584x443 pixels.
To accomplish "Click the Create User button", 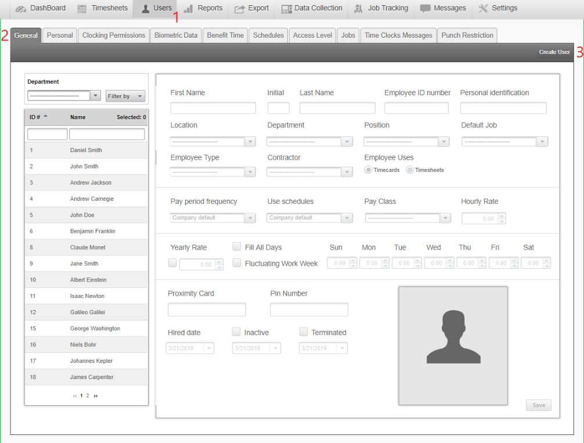I will point(554,52).
